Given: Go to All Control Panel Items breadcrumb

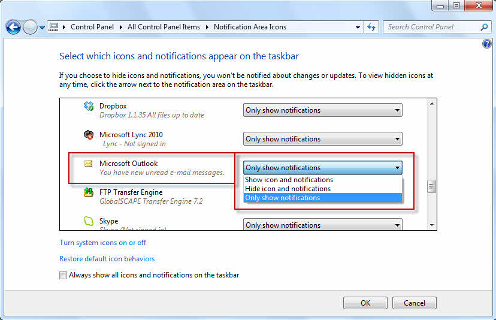Looking at the screenshot, I should 164,27.
